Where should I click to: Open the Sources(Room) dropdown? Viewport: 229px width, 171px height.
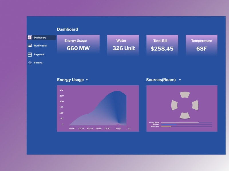(180, 80)
